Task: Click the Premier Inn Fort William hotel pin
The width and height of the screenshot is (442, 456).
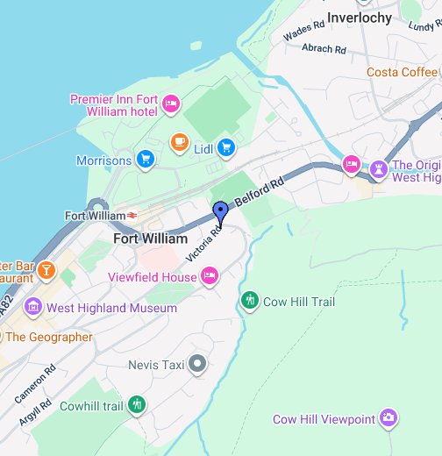Action: click(171, 104)
